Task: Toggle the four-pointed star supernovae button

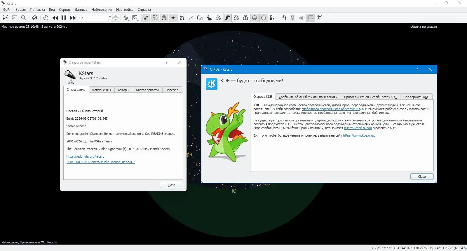Action: coord(173,18)
